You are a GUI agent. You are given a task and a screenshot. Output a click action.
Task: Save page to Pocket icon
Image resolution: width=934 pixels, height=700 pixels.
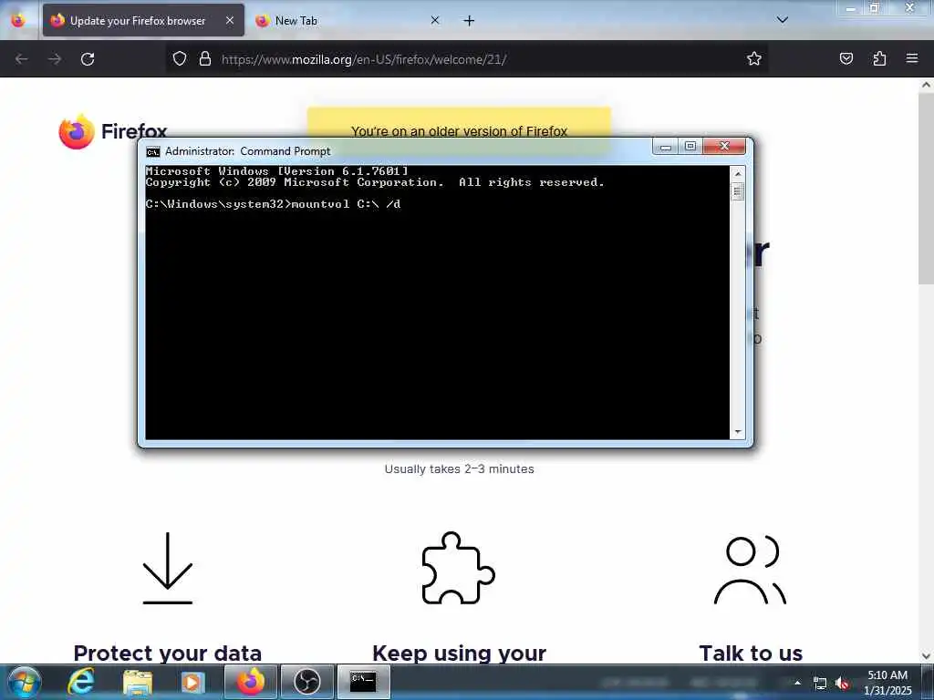click(x=846, y=58)
